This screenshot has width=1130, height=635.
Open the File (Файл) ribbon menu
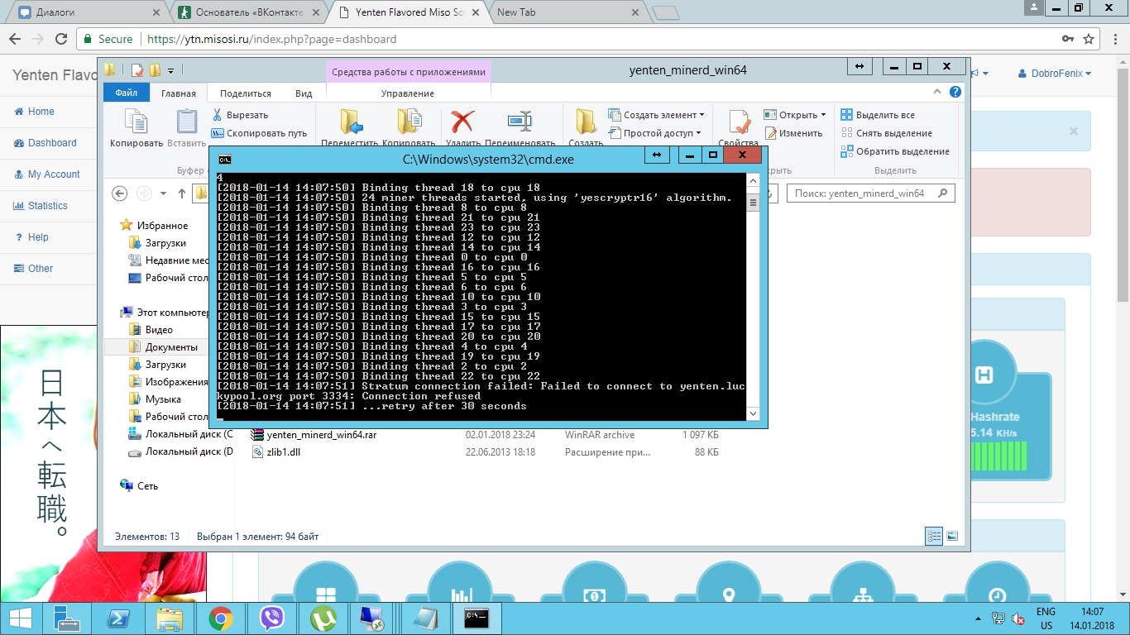click(x=127, y=93)
